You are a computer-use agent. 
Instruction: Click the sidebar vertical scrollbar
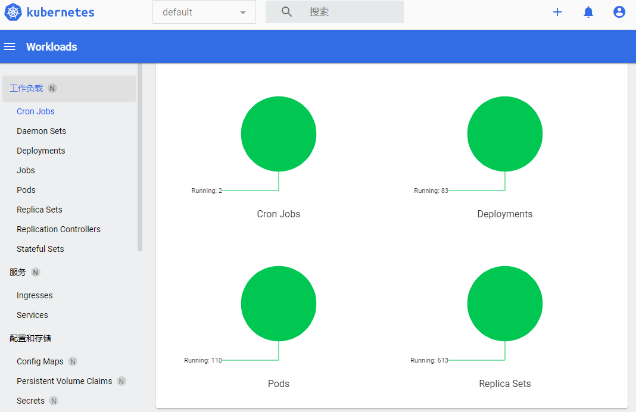[140, 157]
